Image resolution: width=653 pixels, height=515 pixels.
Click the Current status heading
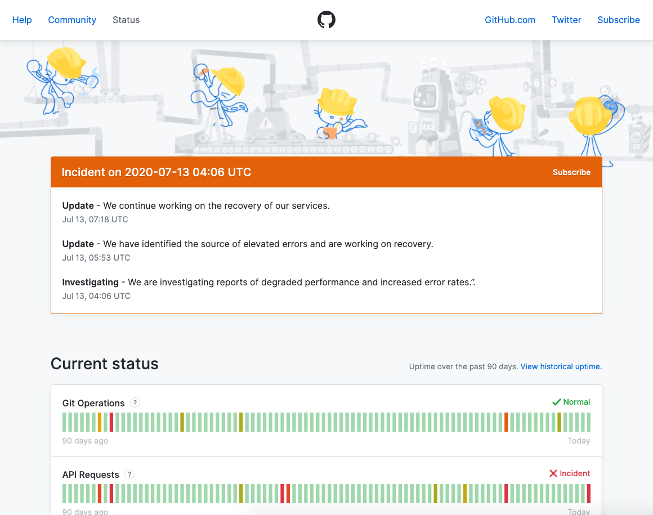105,364
